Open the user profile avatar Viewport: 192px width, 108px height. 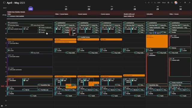tap(176, 3)
